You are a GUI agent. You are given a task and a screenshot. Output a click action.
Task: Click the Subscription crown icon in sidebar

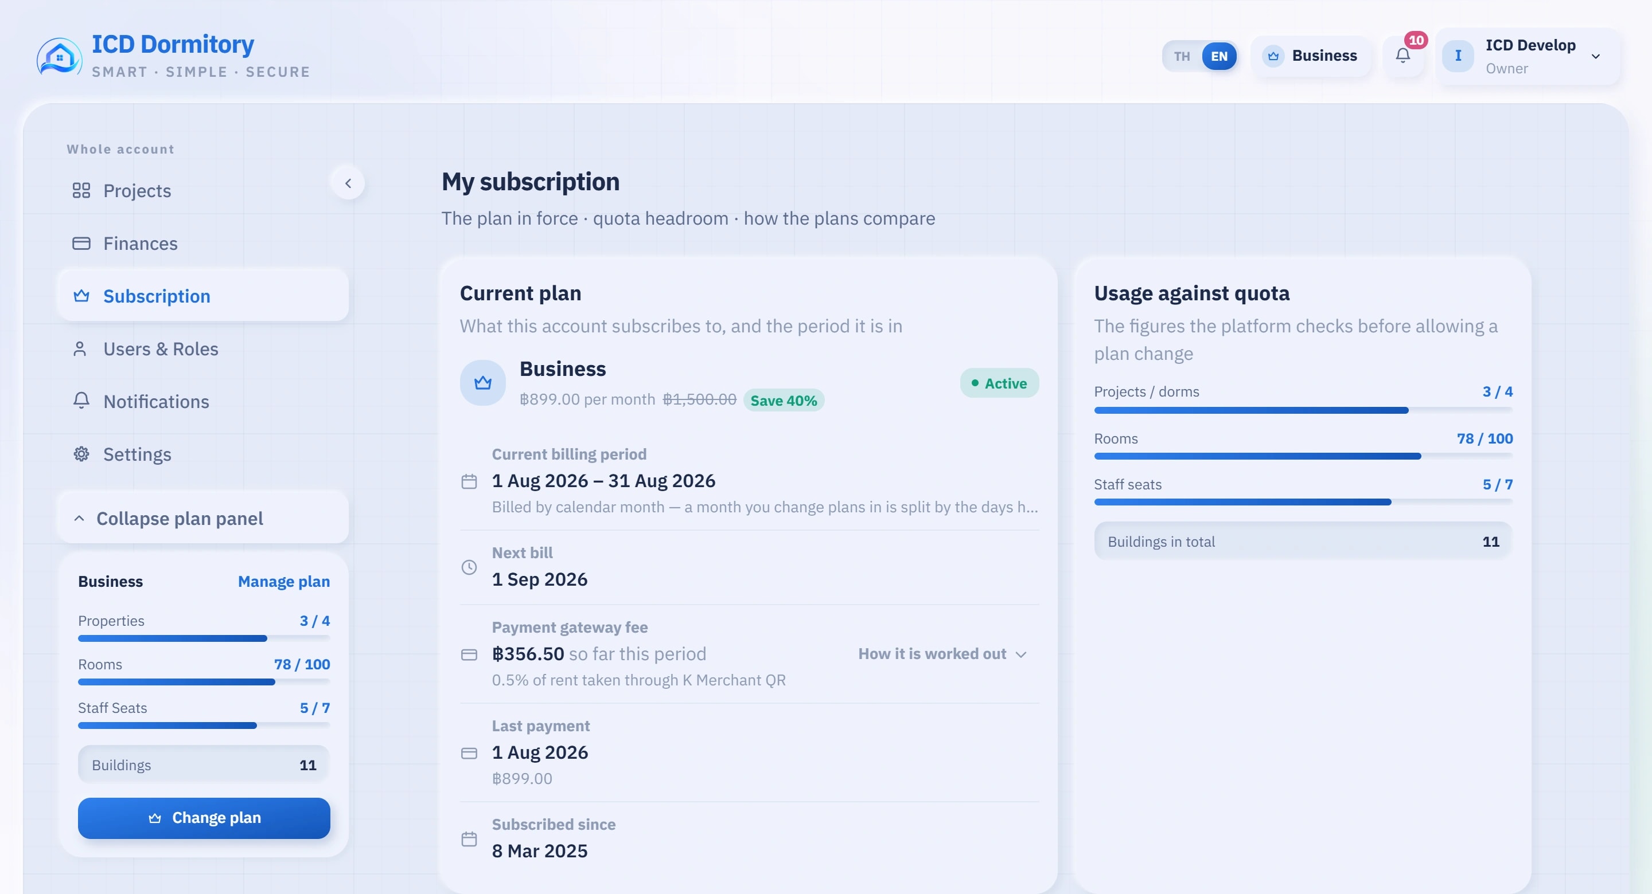(x=81, y=296)
